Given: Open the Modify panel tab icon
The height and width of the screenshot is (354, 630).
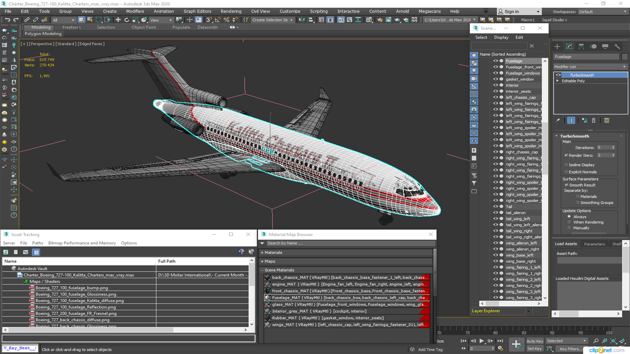Looking at the screenshot, I should [569, 47].
